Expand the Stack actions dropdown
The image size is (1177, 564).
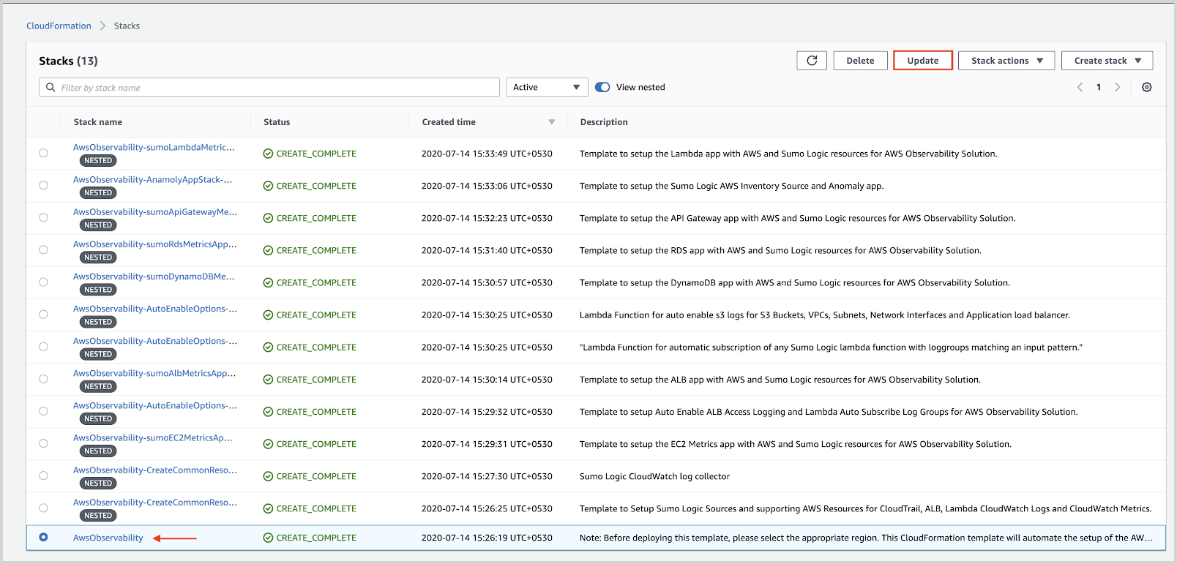click(x=1006, y=61)
